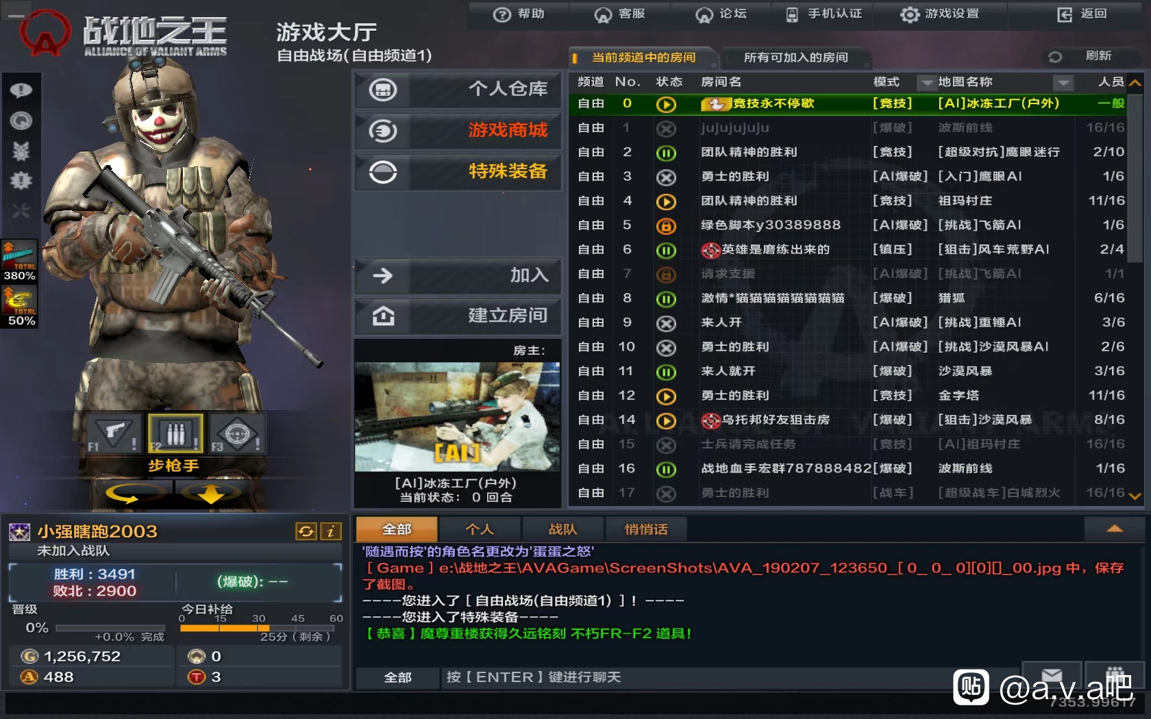Click 人员 column header
The width and height of the screenshot is (1151, 719).
click(1111, 82)
